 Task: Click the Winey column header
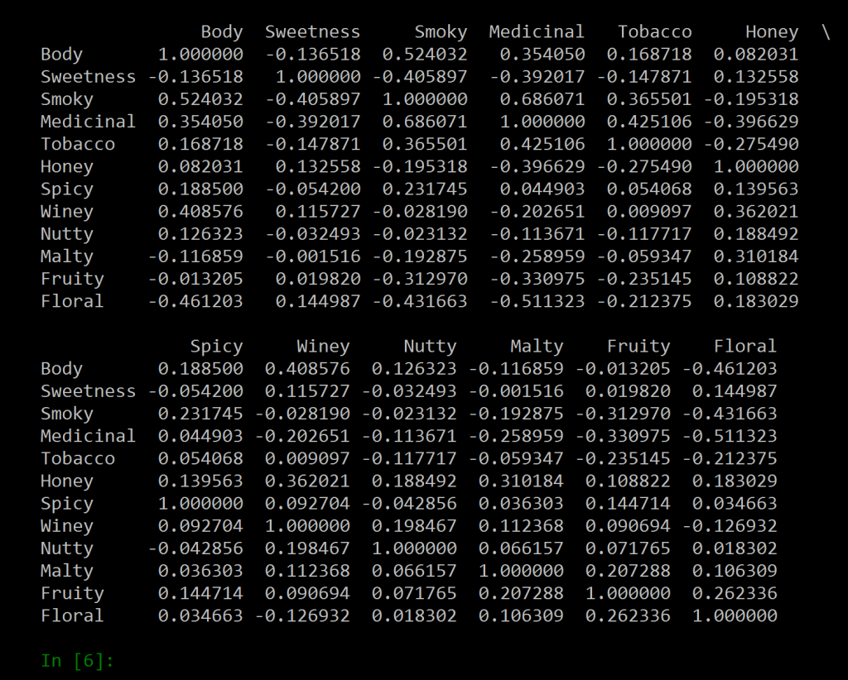[324, 347]
